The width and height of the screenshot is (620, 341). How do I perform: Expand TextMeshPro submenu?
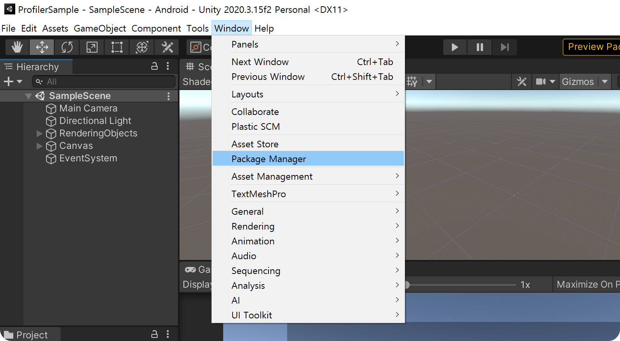coord(308,194)
